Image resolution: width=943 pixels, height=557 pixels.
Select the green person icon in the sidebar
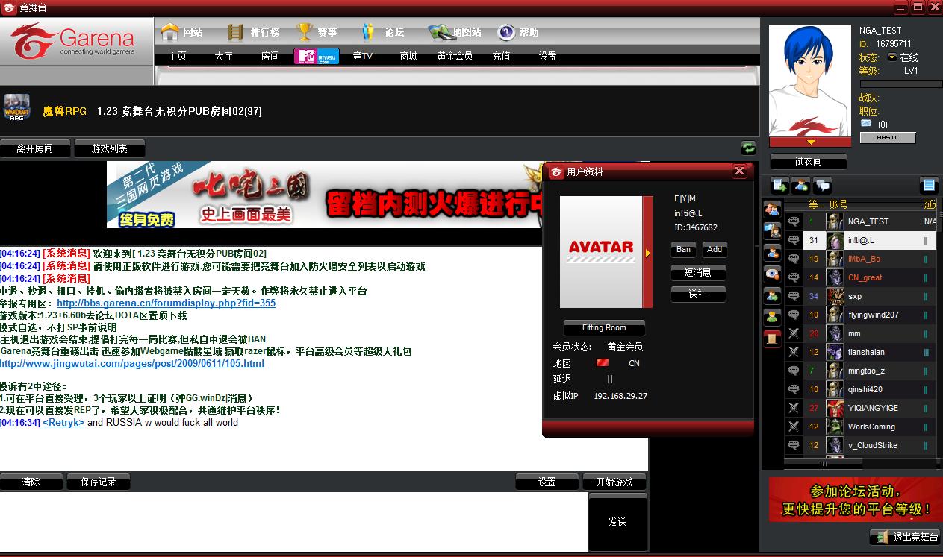[x=772, y=318]
